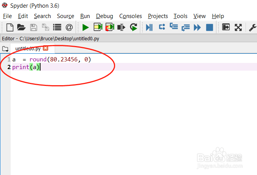Open Preferences with the wrench icon
Viewport: 257px width, 175px height.
[253, 28]
